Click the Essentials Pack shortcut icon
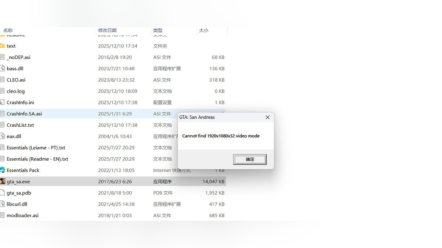 coord(2,170)
